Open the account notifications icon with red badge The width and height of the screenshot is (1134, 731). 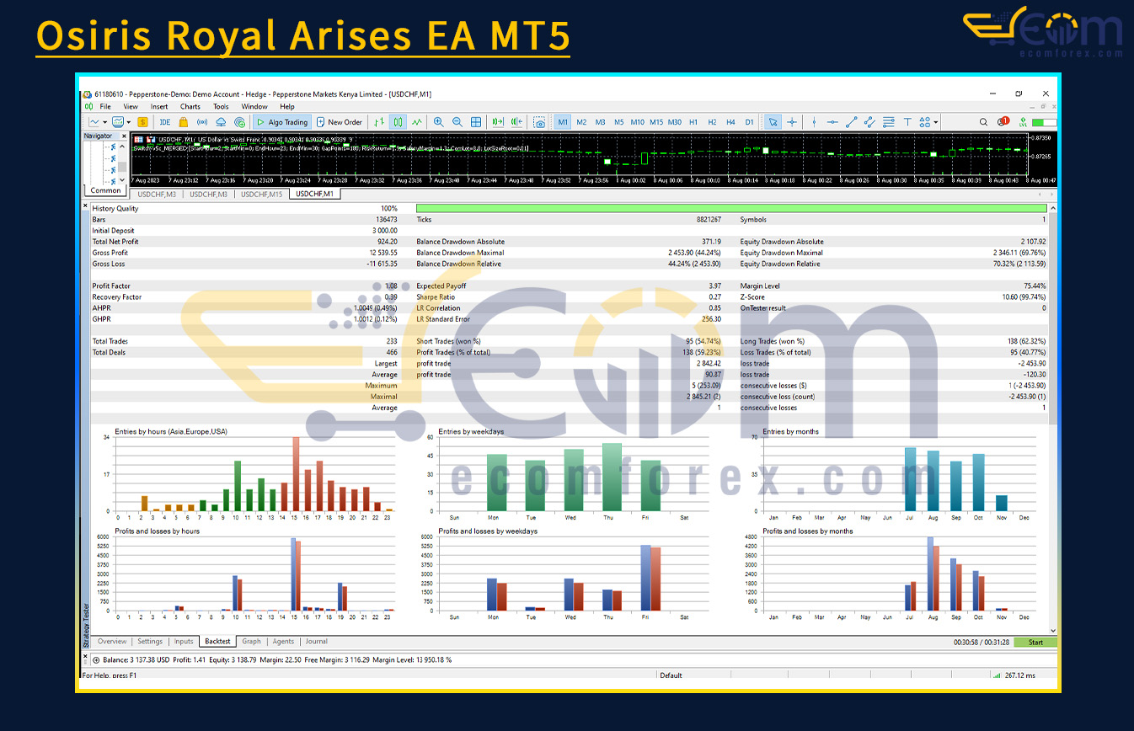coord(1003,122)
